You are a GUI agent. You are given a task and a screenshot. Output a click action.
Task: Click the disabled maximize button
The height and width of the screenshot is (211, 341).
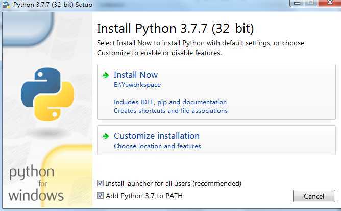pyautogui.click(x=311, y=3)
